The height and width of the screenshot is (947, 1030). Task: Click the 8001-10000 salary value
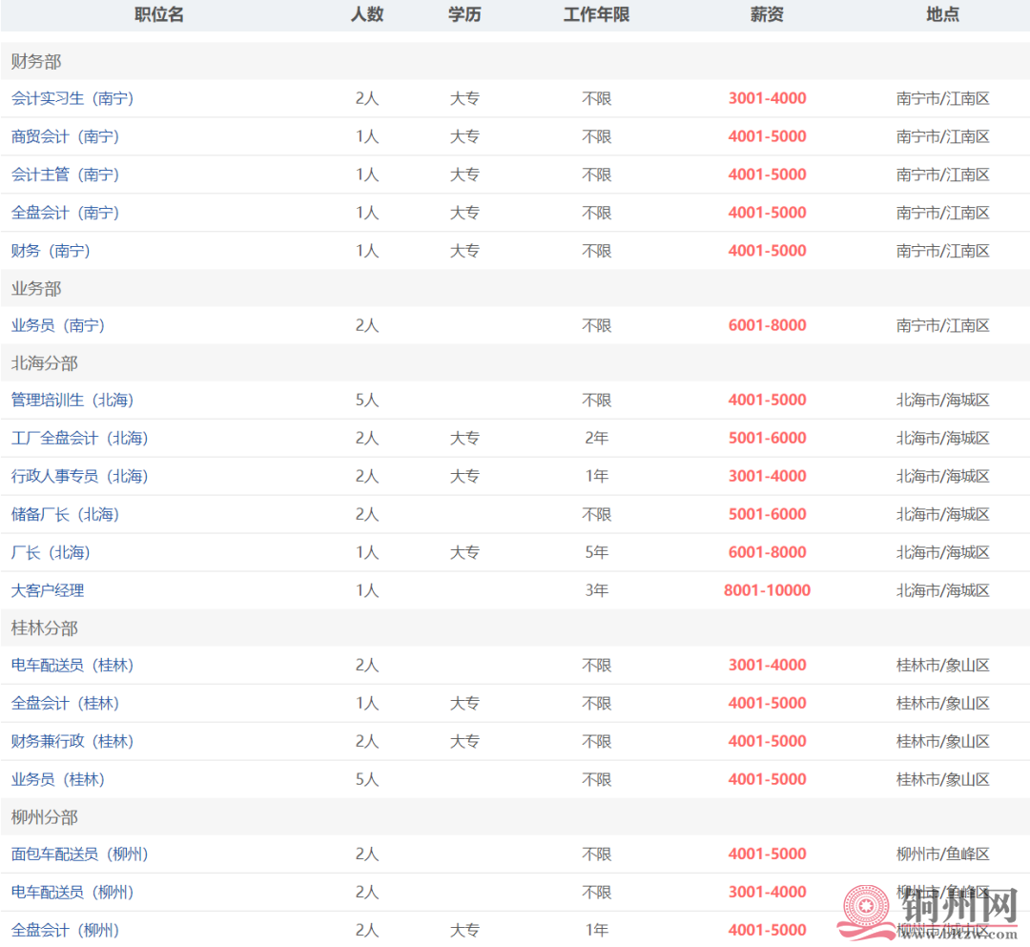coord(767,590)
